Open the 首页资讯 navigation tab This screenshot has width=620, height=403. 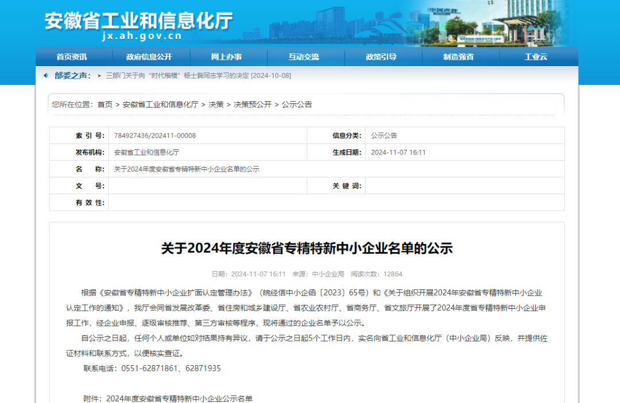pyautogui.click(x=72, y=57)
